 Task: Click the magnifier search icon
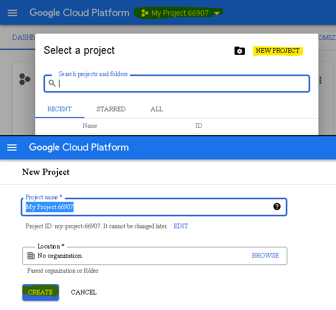(x=52, y=83)
